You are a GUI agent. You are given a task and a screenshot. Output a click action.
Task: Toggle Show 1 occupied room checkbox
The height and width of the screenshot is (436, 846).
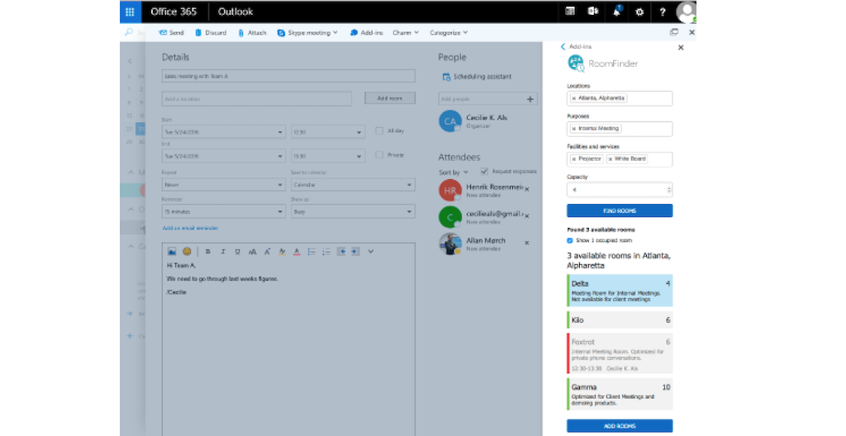(x=570, y=240)
